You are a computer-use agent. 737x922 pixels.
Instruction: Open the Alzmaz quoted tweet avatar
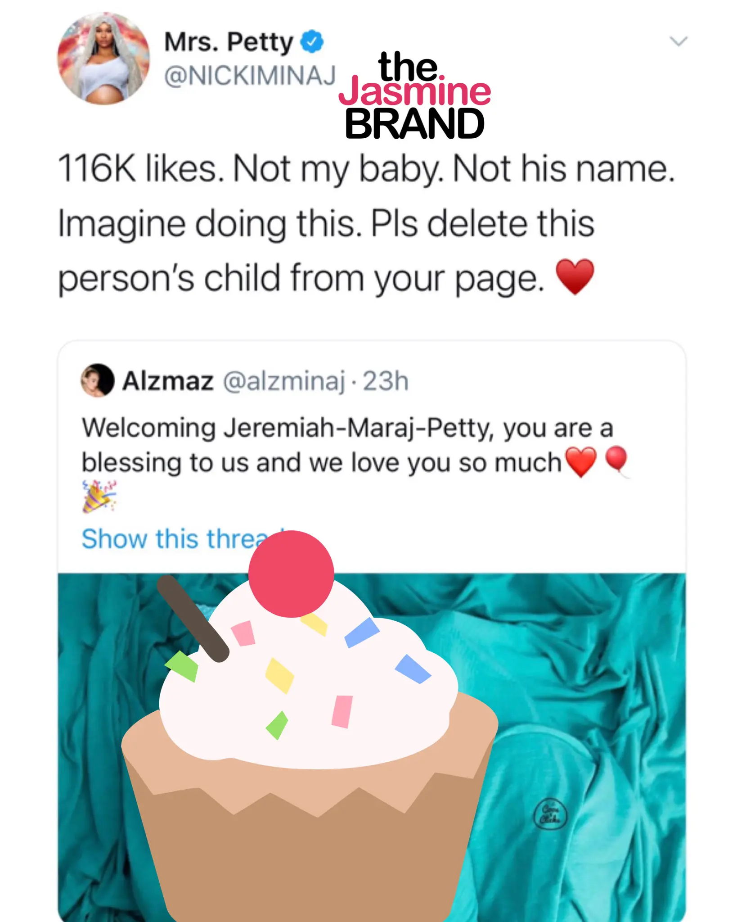tap(97, 380)
